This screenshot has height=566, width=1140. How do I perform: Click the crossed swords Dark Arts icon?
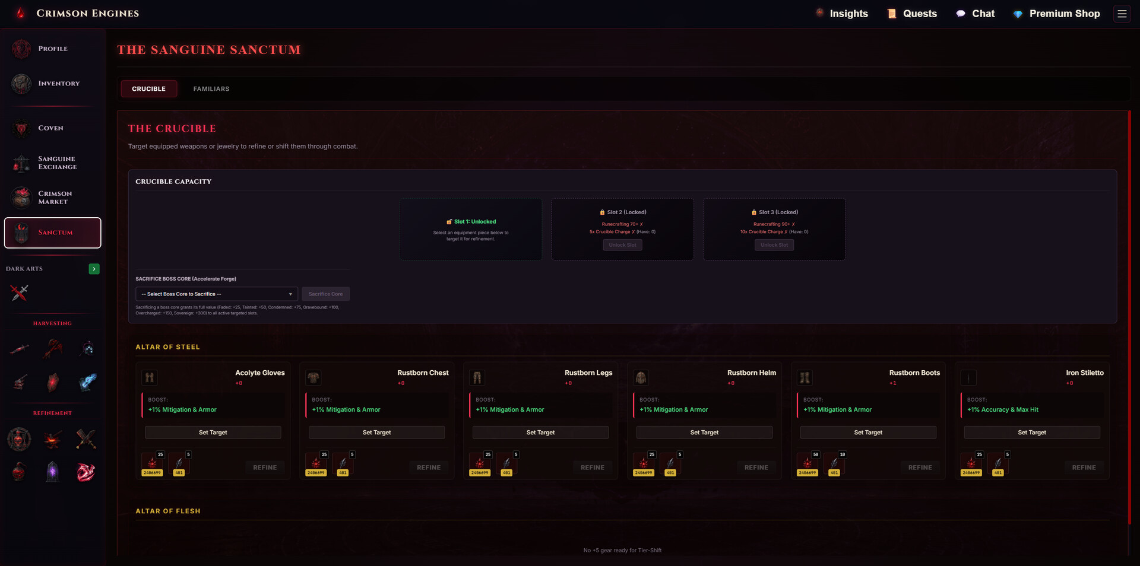pos(20,292)
